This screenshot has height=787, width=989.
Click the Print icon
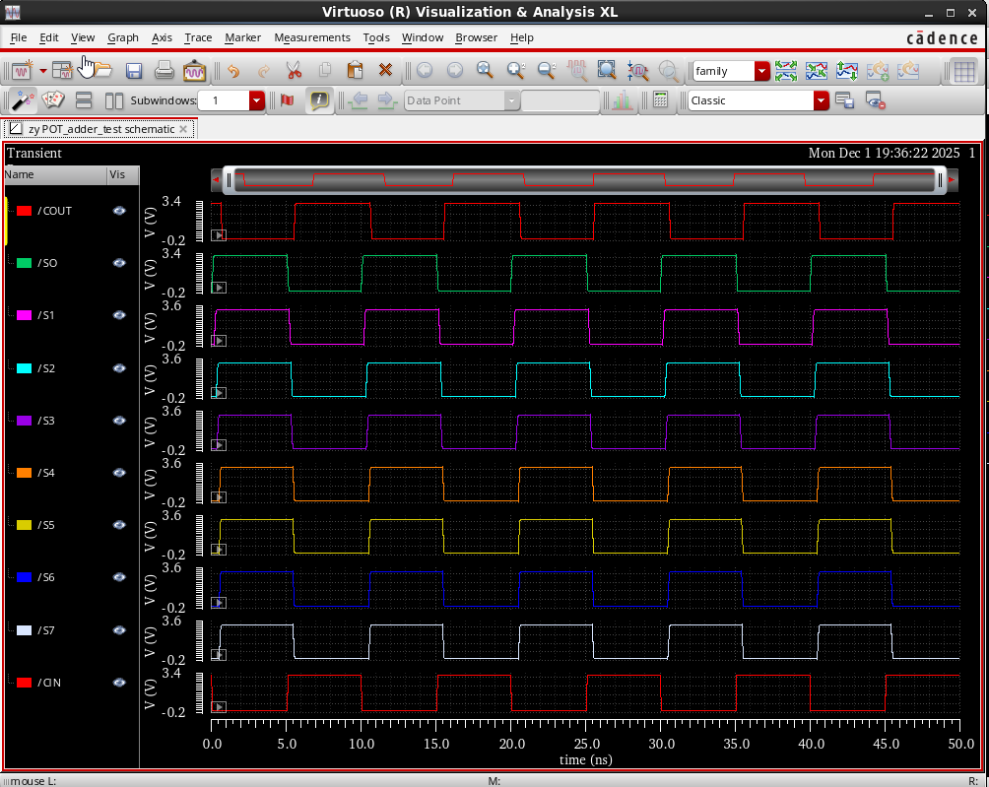(x=164, y=71)
